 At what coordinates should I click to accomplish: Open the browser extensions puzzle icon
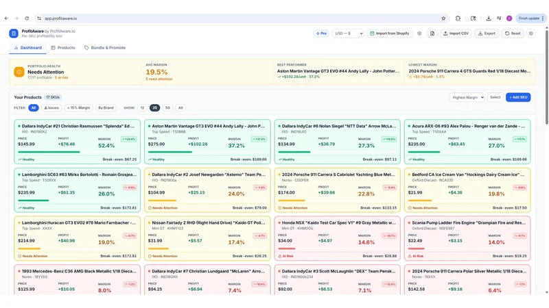coord(458,18)
